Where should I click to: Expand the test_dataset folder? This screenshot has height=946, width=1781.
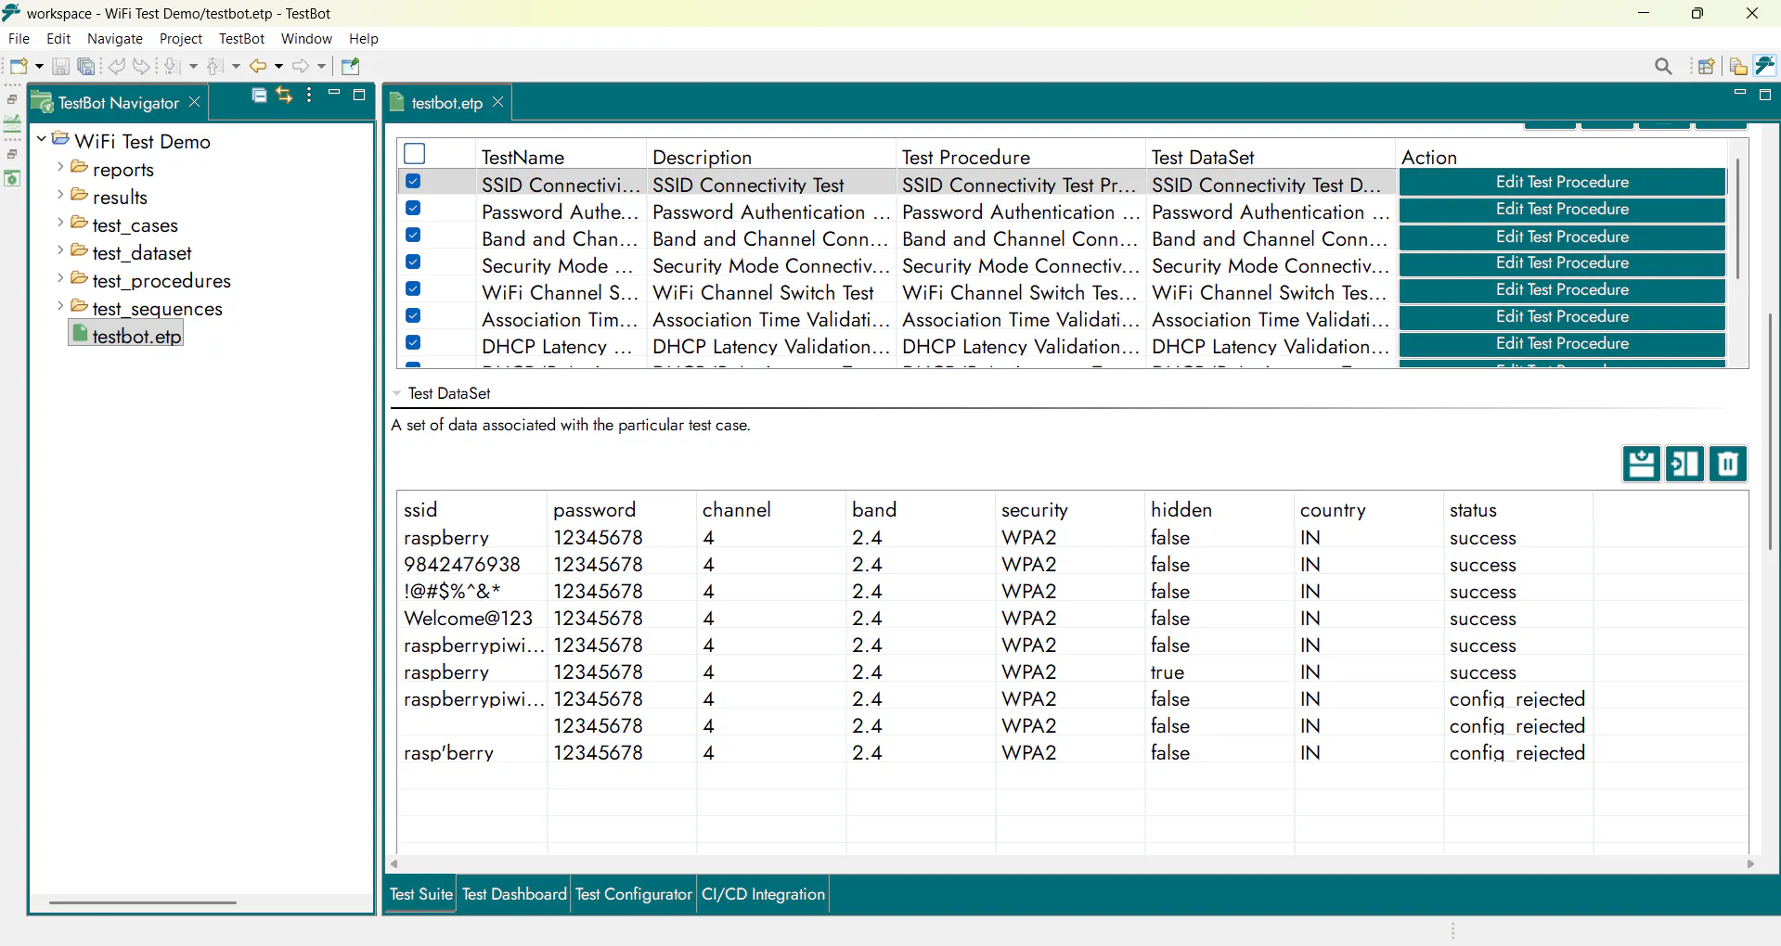coord(60,250)
